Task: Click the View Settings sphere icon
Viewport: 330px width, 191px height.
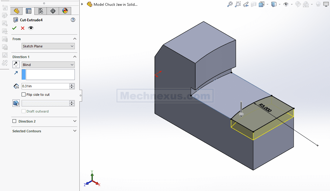Action: (318, 4)
